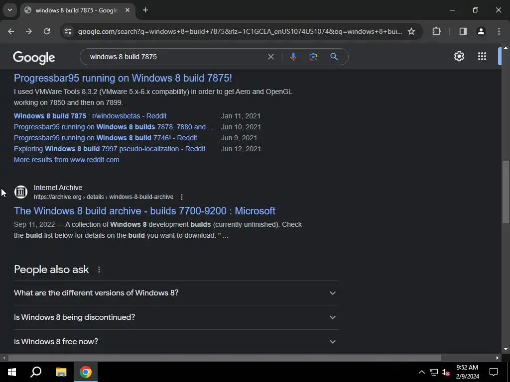This screenshot has width=510, height=382.
Task: Focus the Chrome address bar URL
Action: (240, 31)
